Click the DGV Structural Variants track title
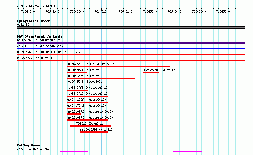Viewport: 253px width, 155px height. (x=40, y=36)
